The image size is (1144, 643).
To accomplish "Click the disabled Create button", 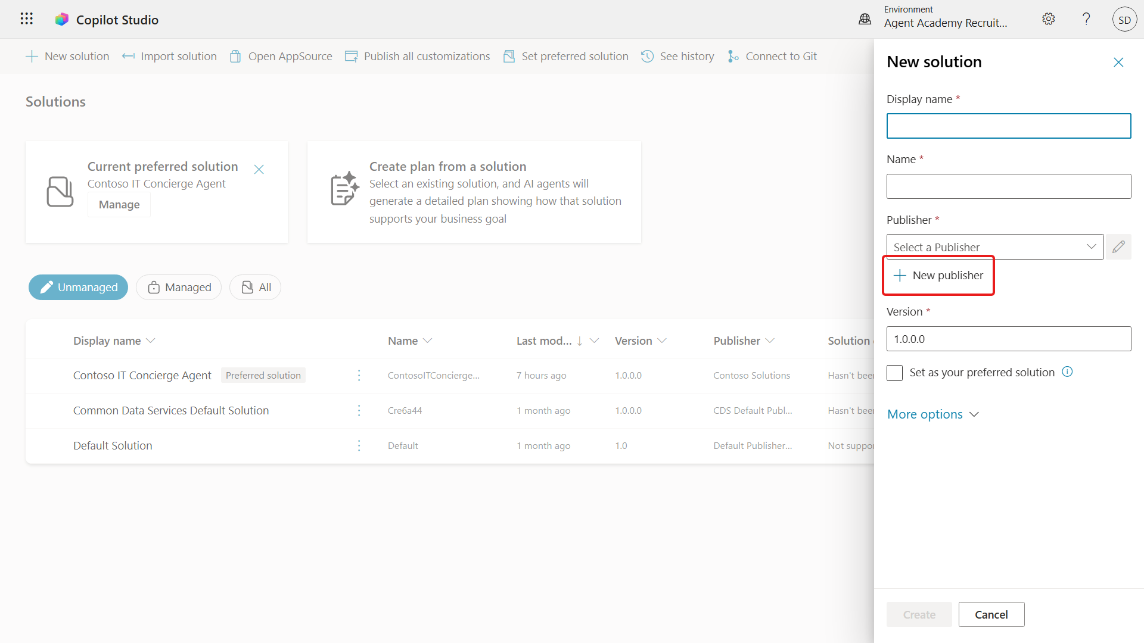I will click(x=919, y=614).
